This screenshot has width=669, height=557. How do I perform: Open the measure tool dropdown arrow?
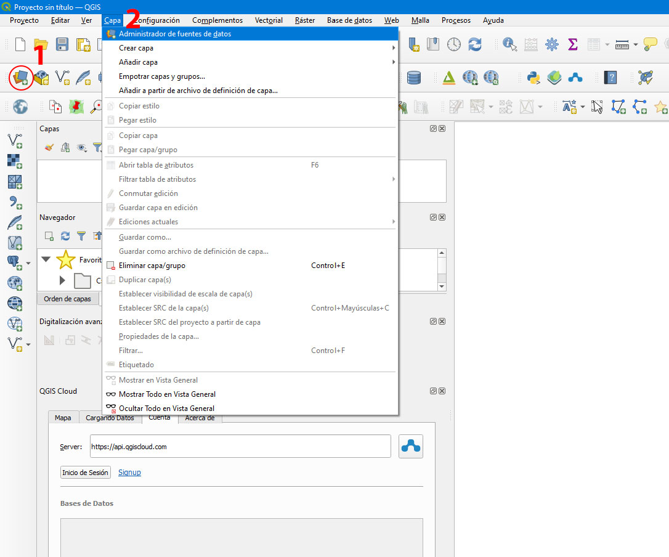coord(636,44)
